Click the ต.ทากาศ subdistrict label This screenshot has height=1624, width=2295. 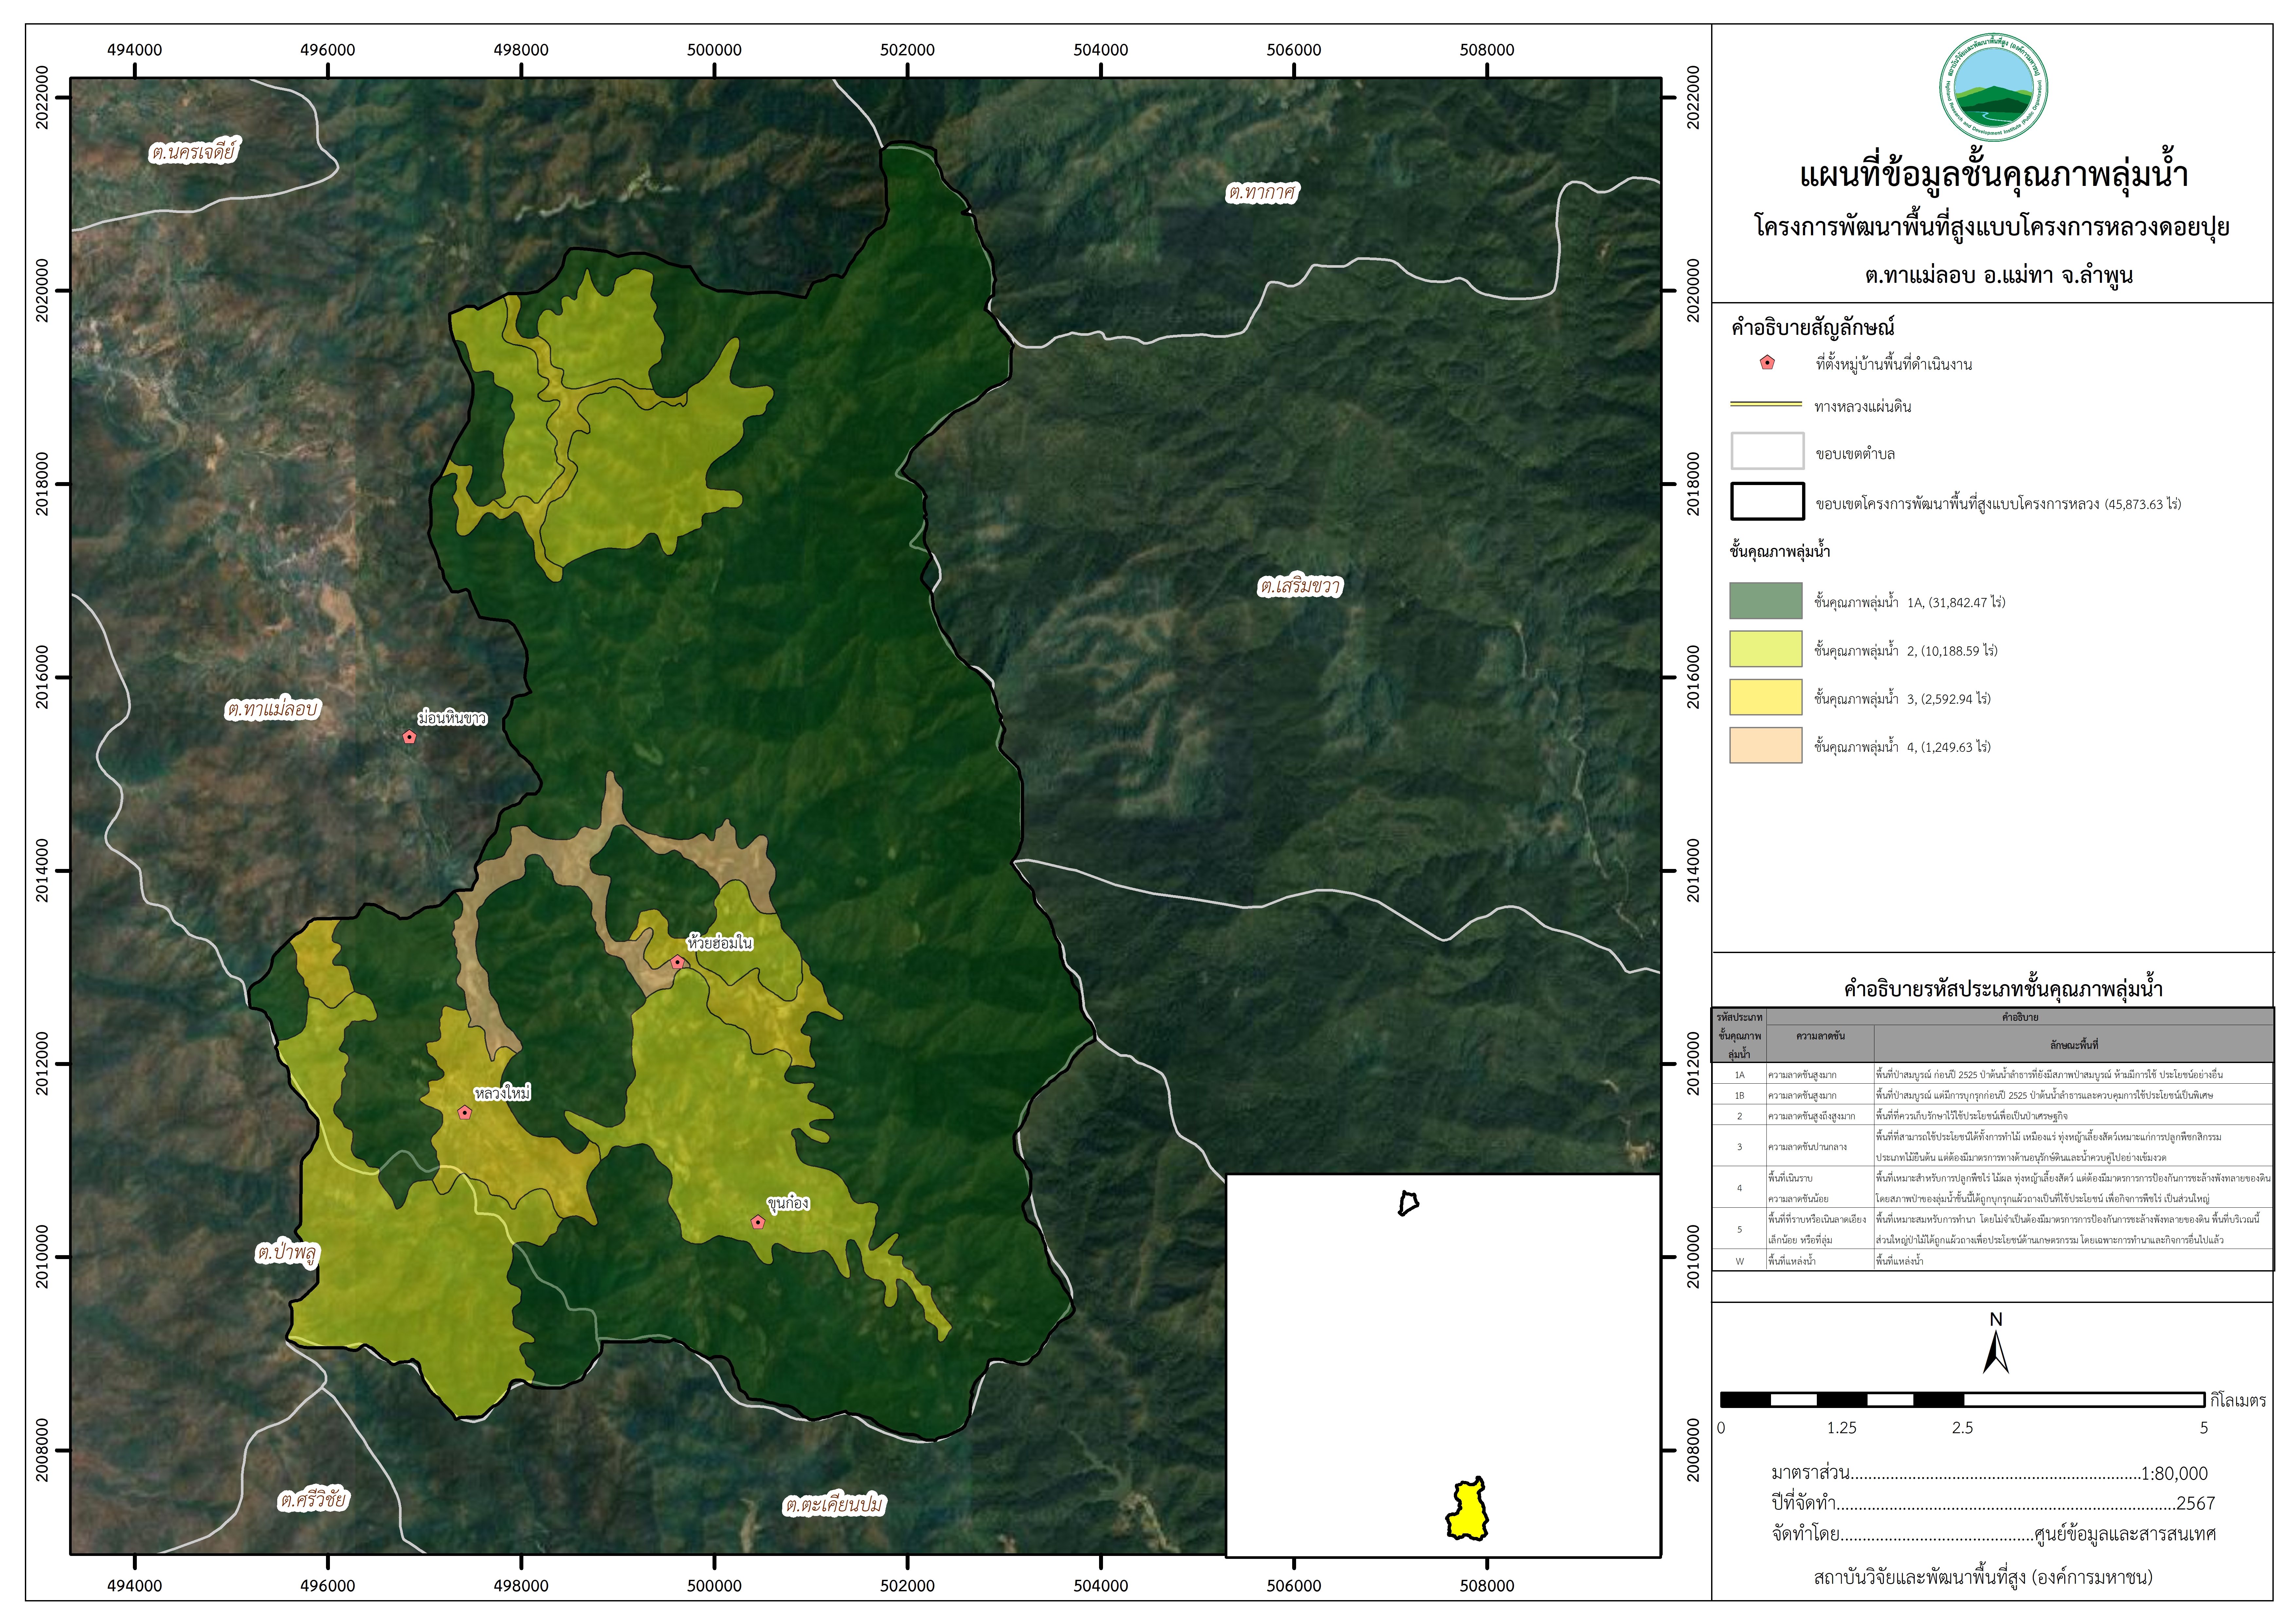(x=1262, y=192)
